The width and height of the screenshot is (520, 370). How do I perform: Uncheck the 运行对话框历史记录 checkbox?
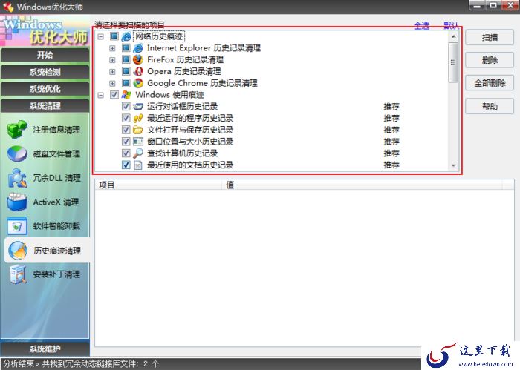click(126, 106)
